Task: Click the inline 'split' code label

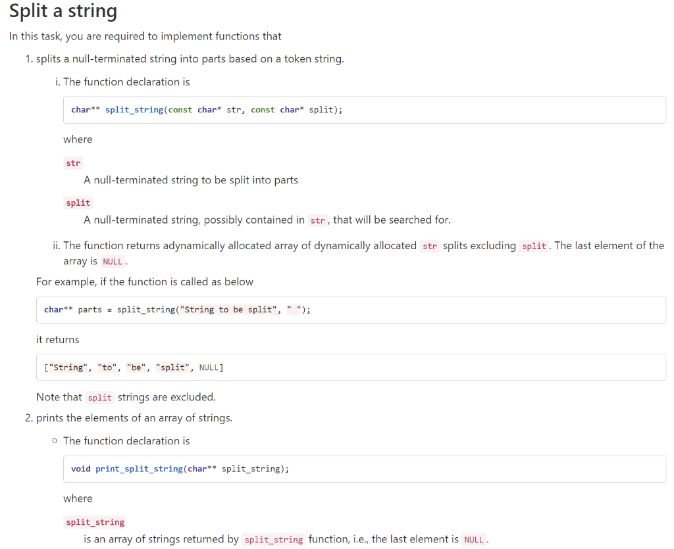Action: coord(77,203)
